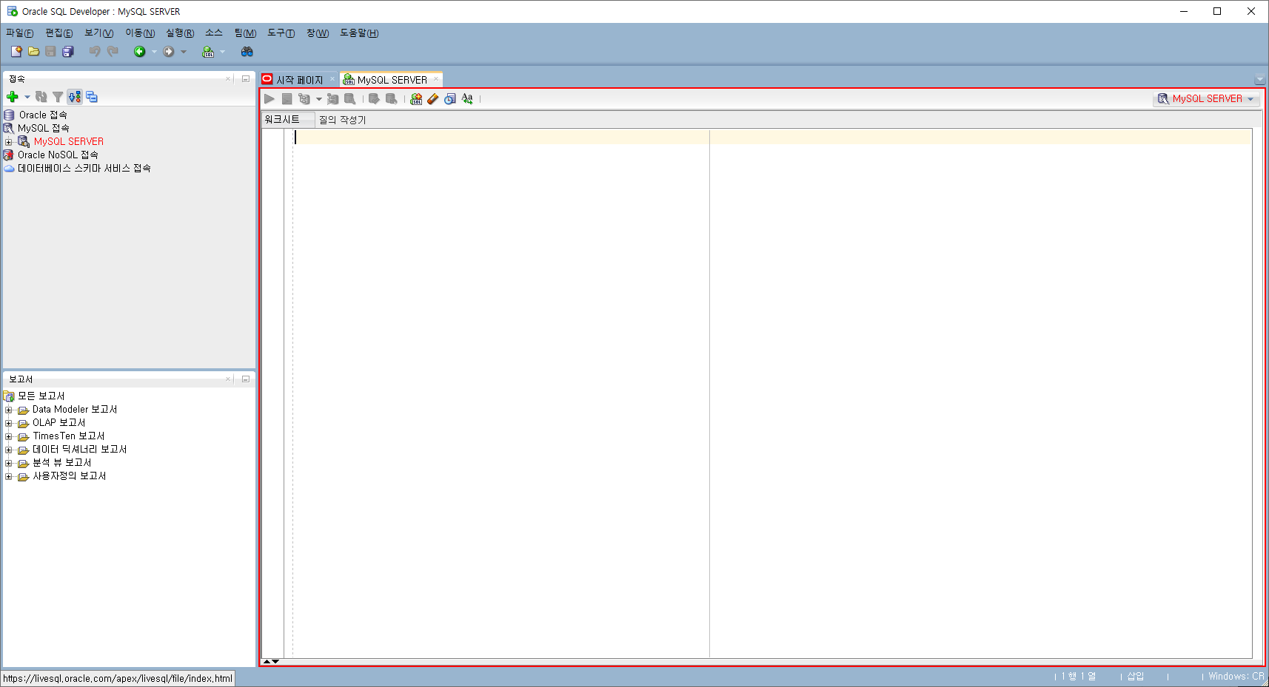Expand 분석 뷰 보고서 folder

pyautogui.click(x=9, y=463)
